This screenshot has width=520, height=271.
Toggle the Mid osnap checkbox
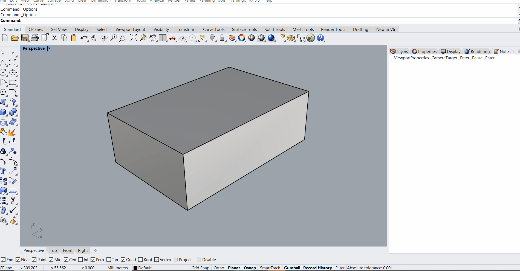[x=51, y=260]
